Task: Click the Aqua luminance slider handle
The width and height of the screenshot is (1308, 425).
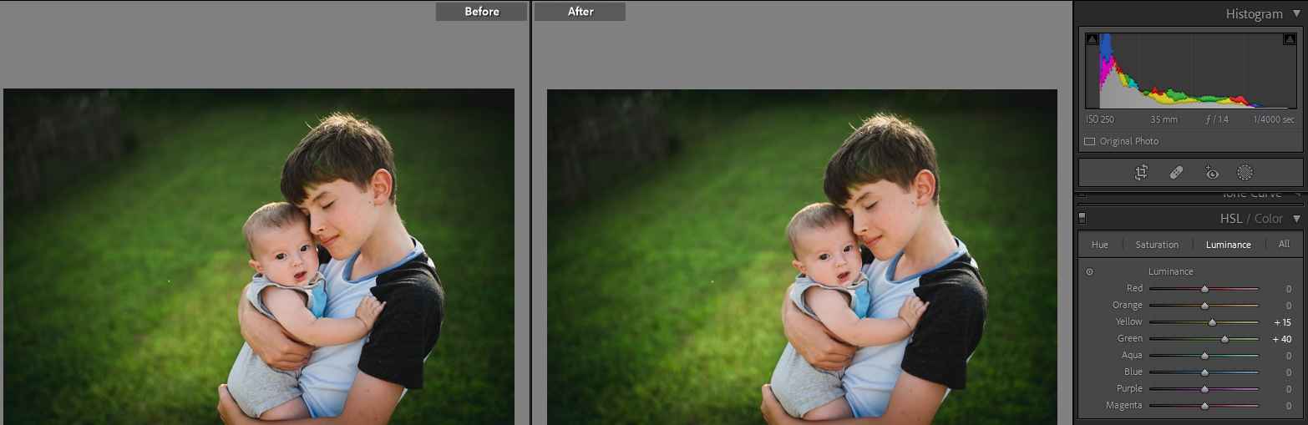Action: (1204, 356)
